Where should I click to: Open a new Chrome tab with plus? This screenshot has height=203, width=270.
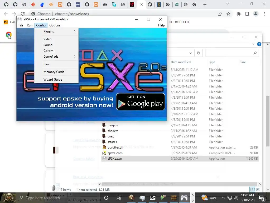pos(205,5)
